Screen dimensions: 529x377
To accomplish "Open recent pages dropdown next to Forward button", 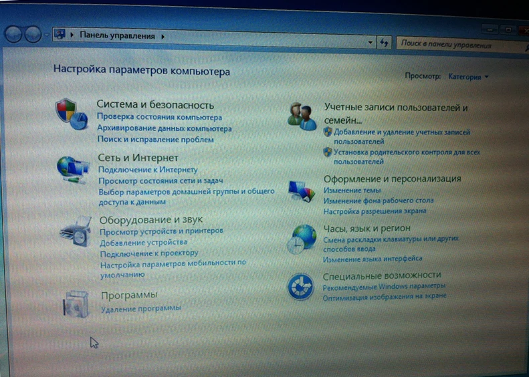I will [47, 34].
